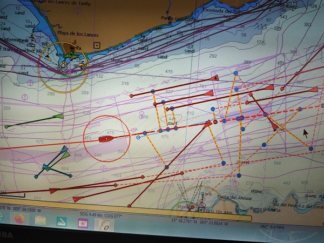324x243 pixels.
Task: Open File Explorer from the taskbar
Action: [x=40, y=220]
